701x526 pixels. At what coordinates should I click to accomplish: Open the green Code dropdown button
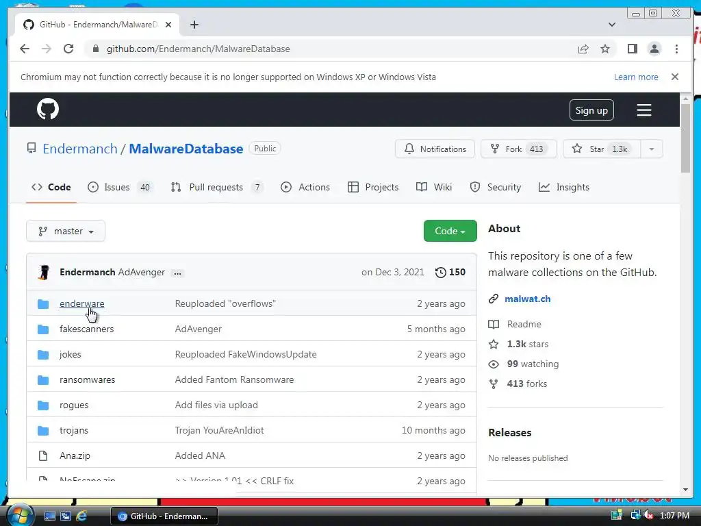click(x=450, y=231)
